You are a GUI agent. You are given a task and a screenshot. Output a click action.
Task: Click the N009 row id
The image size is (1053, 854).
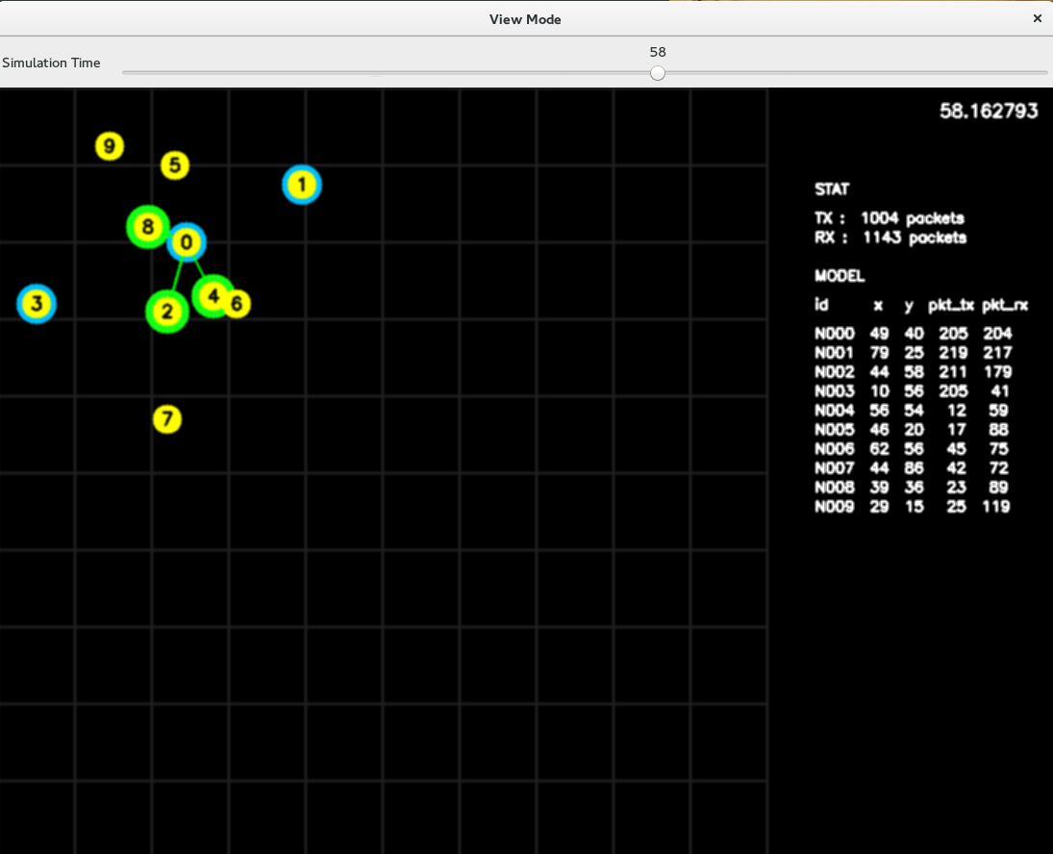pyautogui.click(x=834, y=507)
